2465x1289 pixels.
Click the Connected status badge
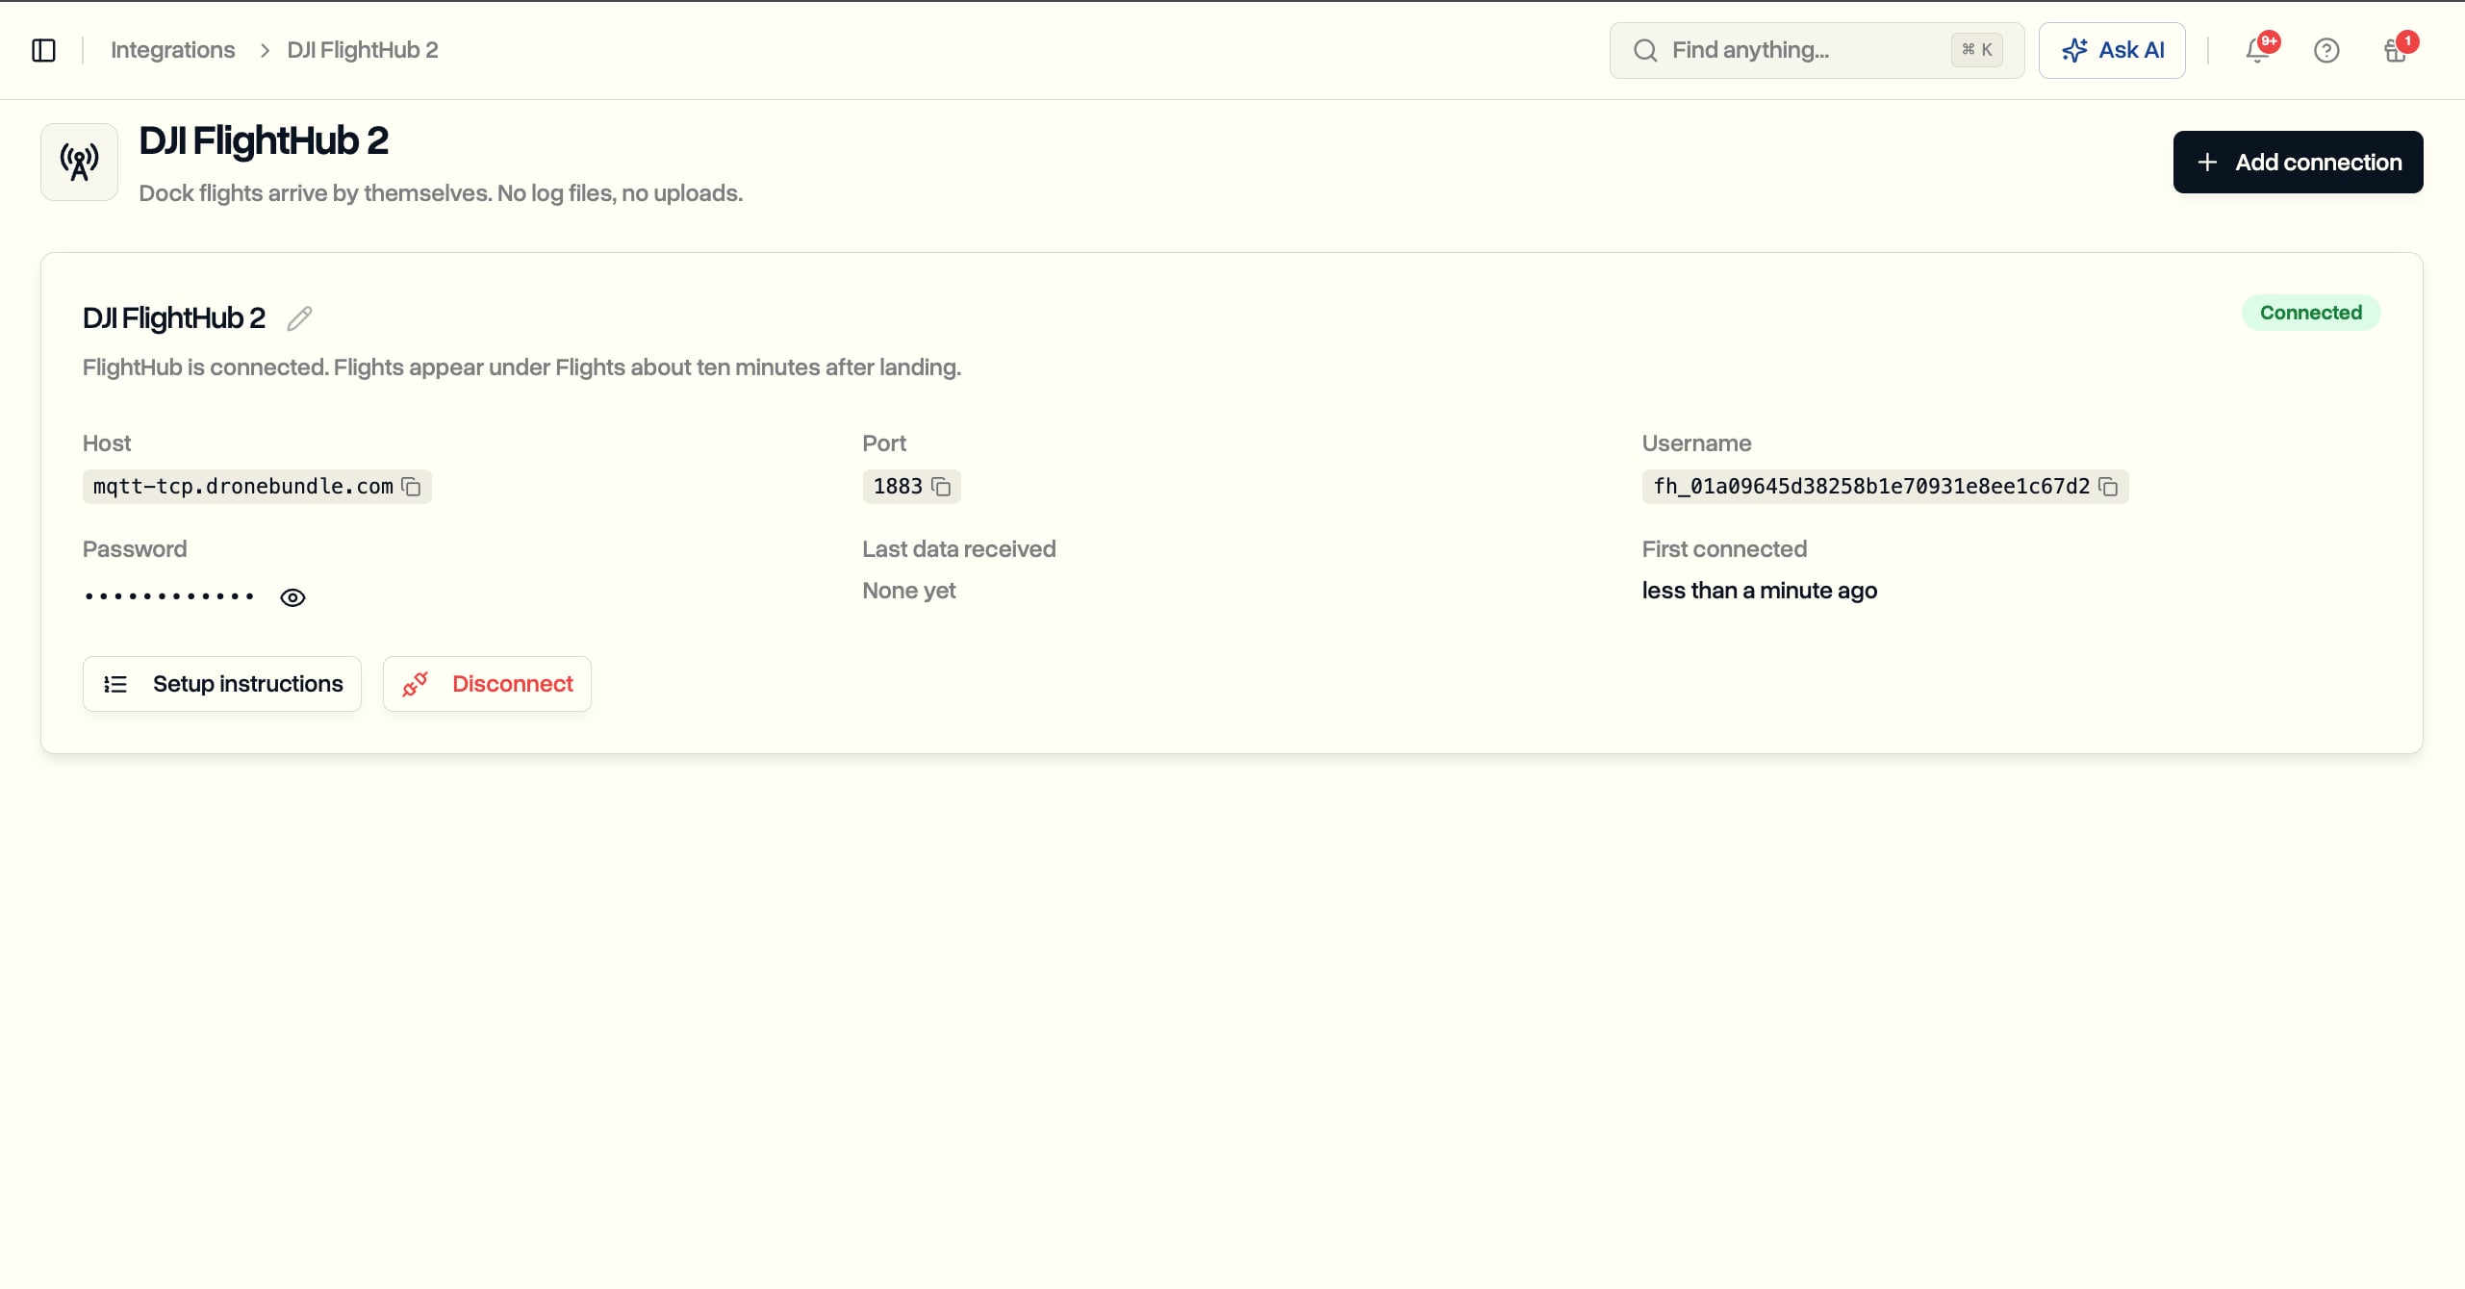click(2311, 313)
